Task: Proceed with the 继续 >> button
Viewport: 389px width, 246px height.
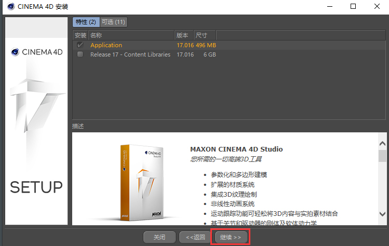Action: [231, 237]
